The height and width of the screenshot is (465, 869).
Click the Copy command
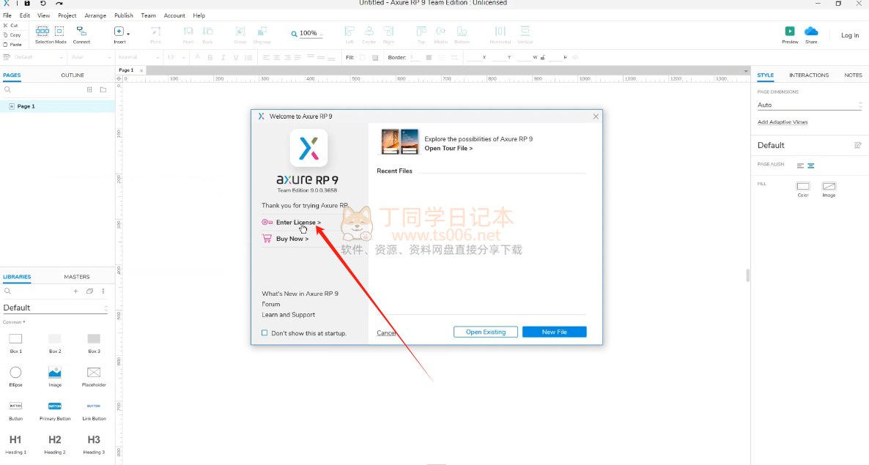pos(12,35)
